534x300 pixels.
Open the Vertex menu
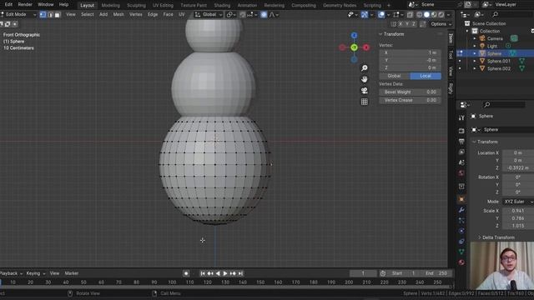coord(135,15)
